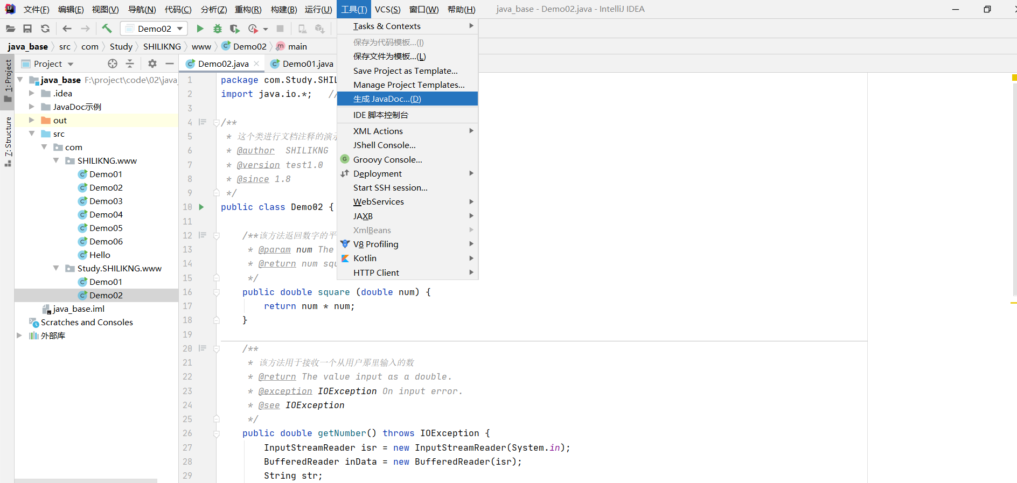
Task: Click the SHILIKNG breadcrumb
Action: pos(162,46)
